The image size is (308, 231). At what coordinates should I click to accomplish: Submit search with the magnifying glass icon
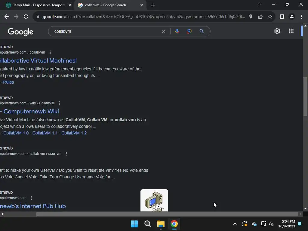tap(202, 31)
